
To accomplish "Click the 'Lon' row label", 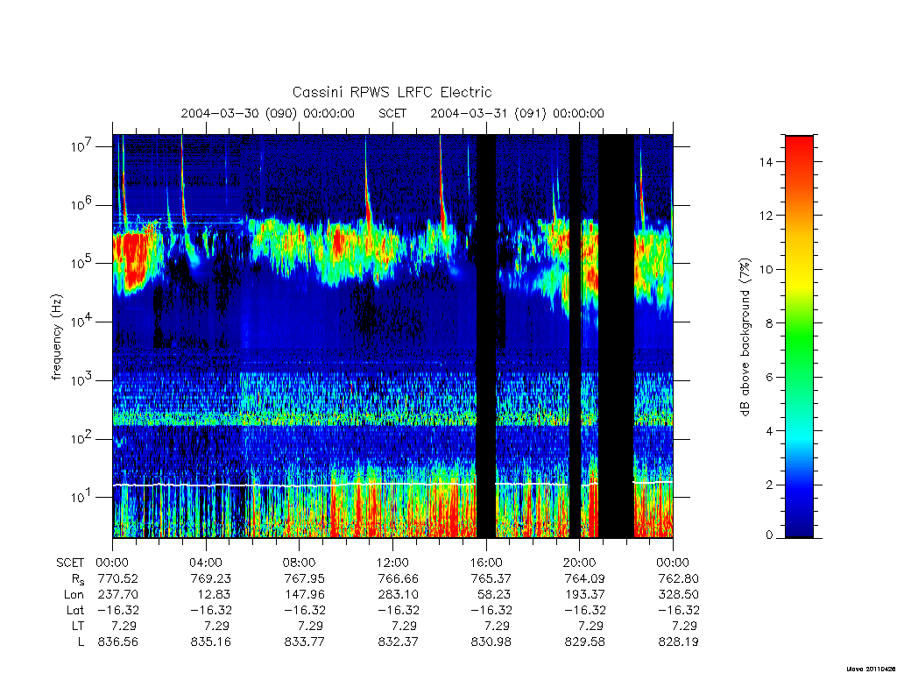I will tap(74, 595).
